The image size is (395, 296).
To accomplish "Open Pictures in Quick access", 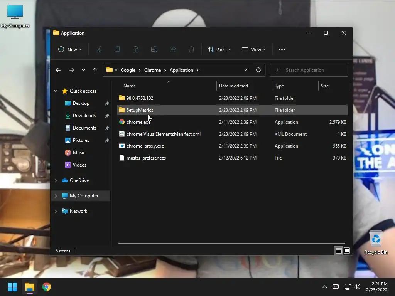I will [81, 140].
